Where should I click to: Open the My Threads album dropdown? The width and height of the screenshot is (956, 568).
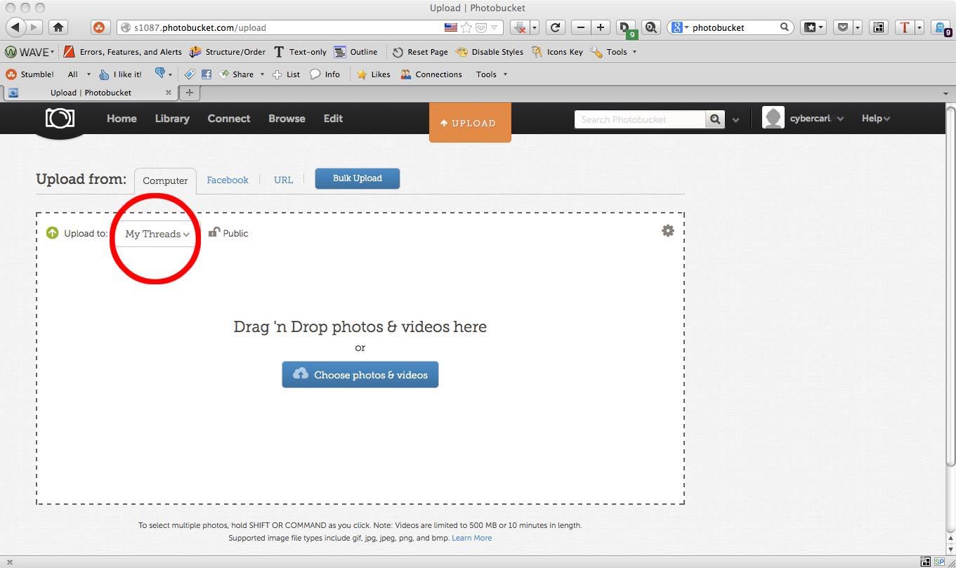(x=157, y=234)
